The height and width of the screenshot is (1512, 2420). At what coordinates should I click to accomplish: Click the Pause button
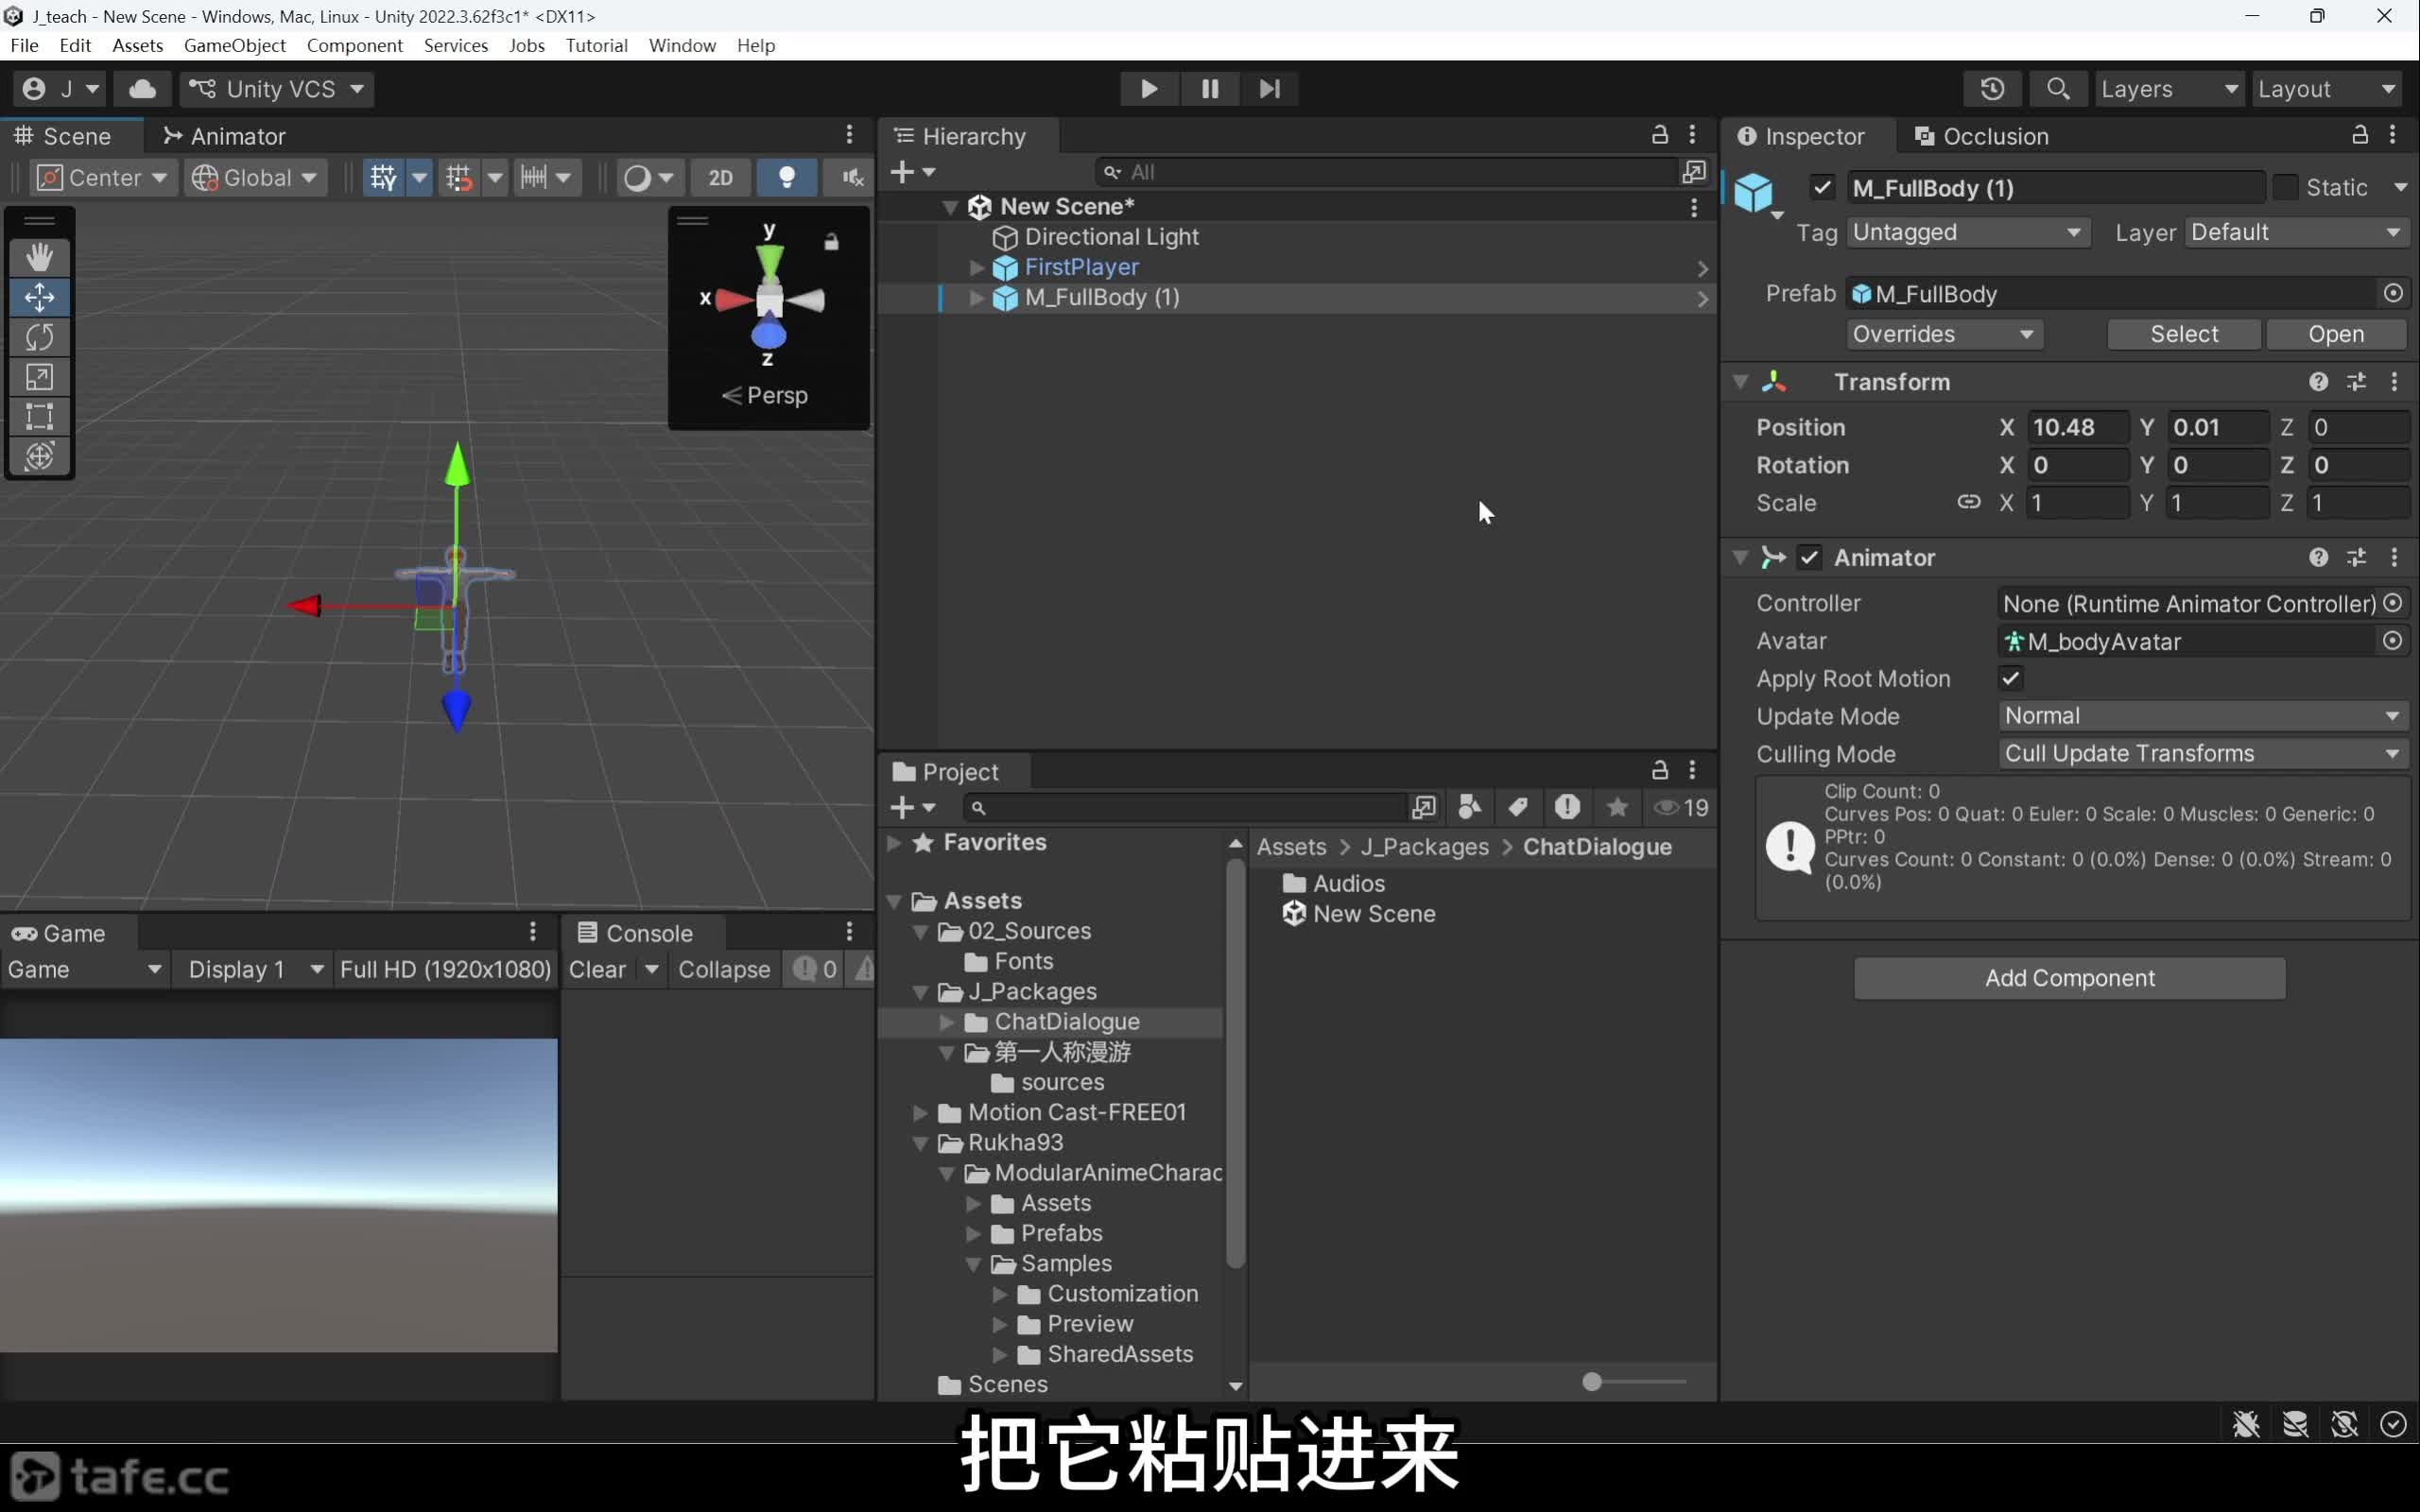click(x=1210, y=89)
